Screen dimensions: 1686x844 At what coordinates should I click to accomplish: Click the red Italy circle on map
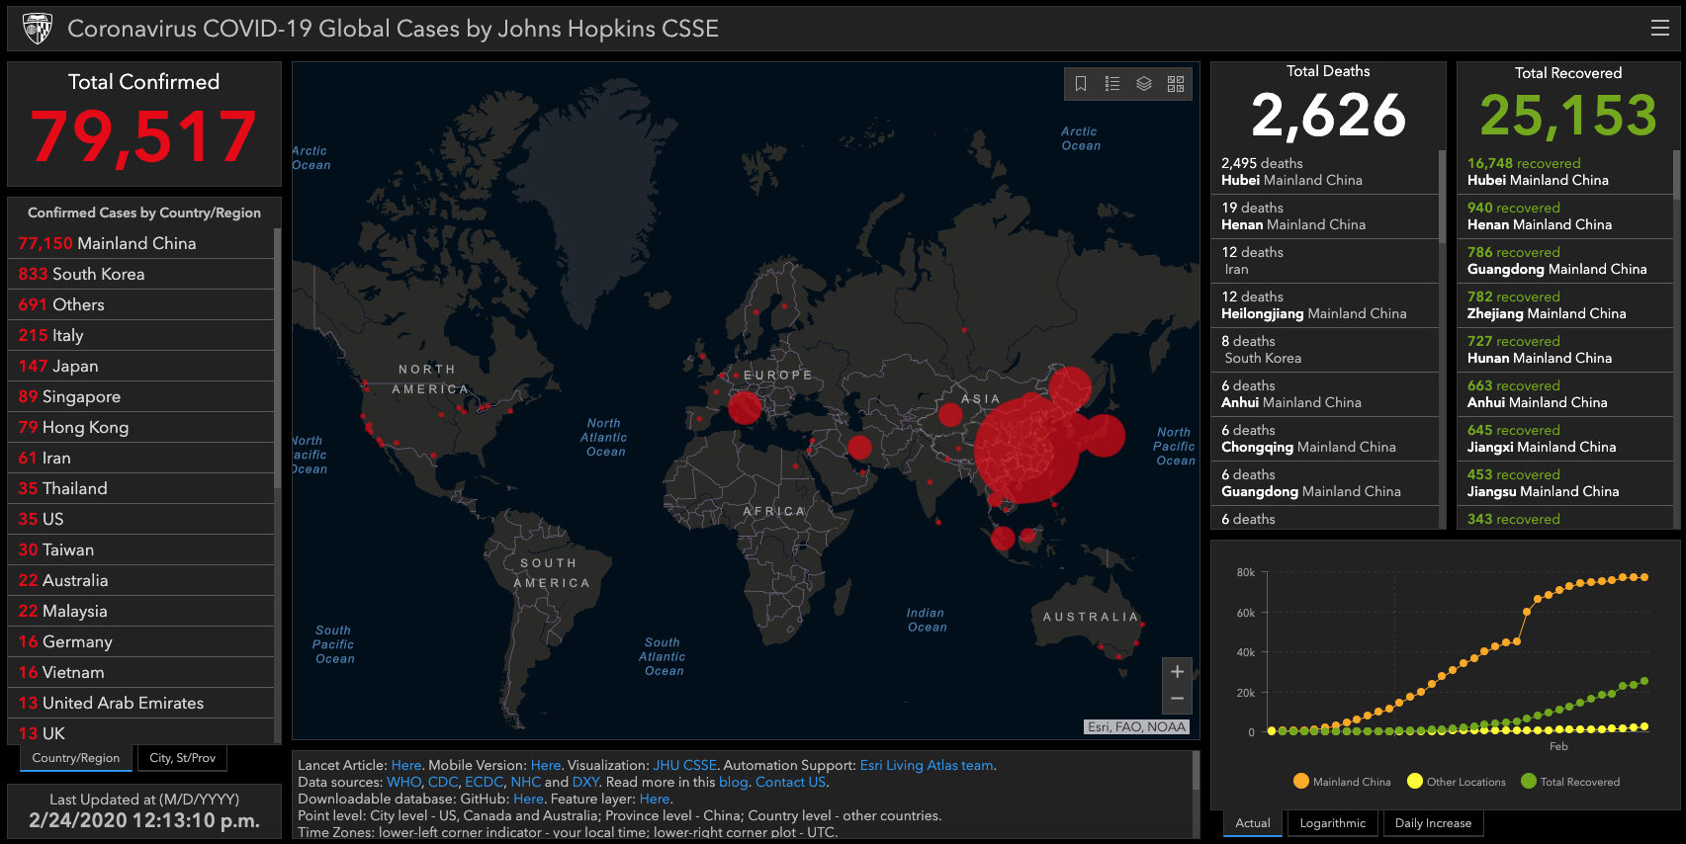point(745,407)
